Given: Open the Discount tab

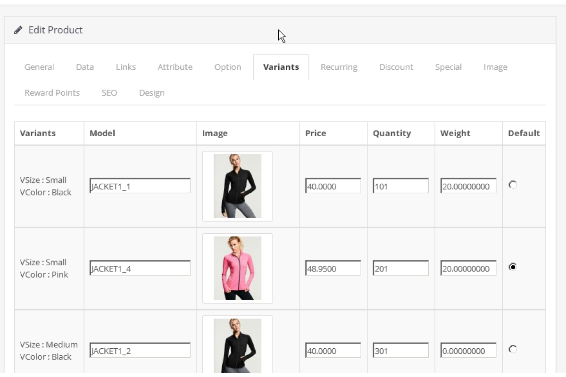Looking at the screenshot, I should 396,67.
